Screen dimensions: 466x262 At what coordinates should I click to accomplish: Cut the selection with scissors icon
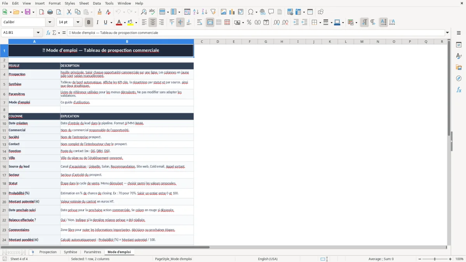pyautogui.click(x=69, y=12)
